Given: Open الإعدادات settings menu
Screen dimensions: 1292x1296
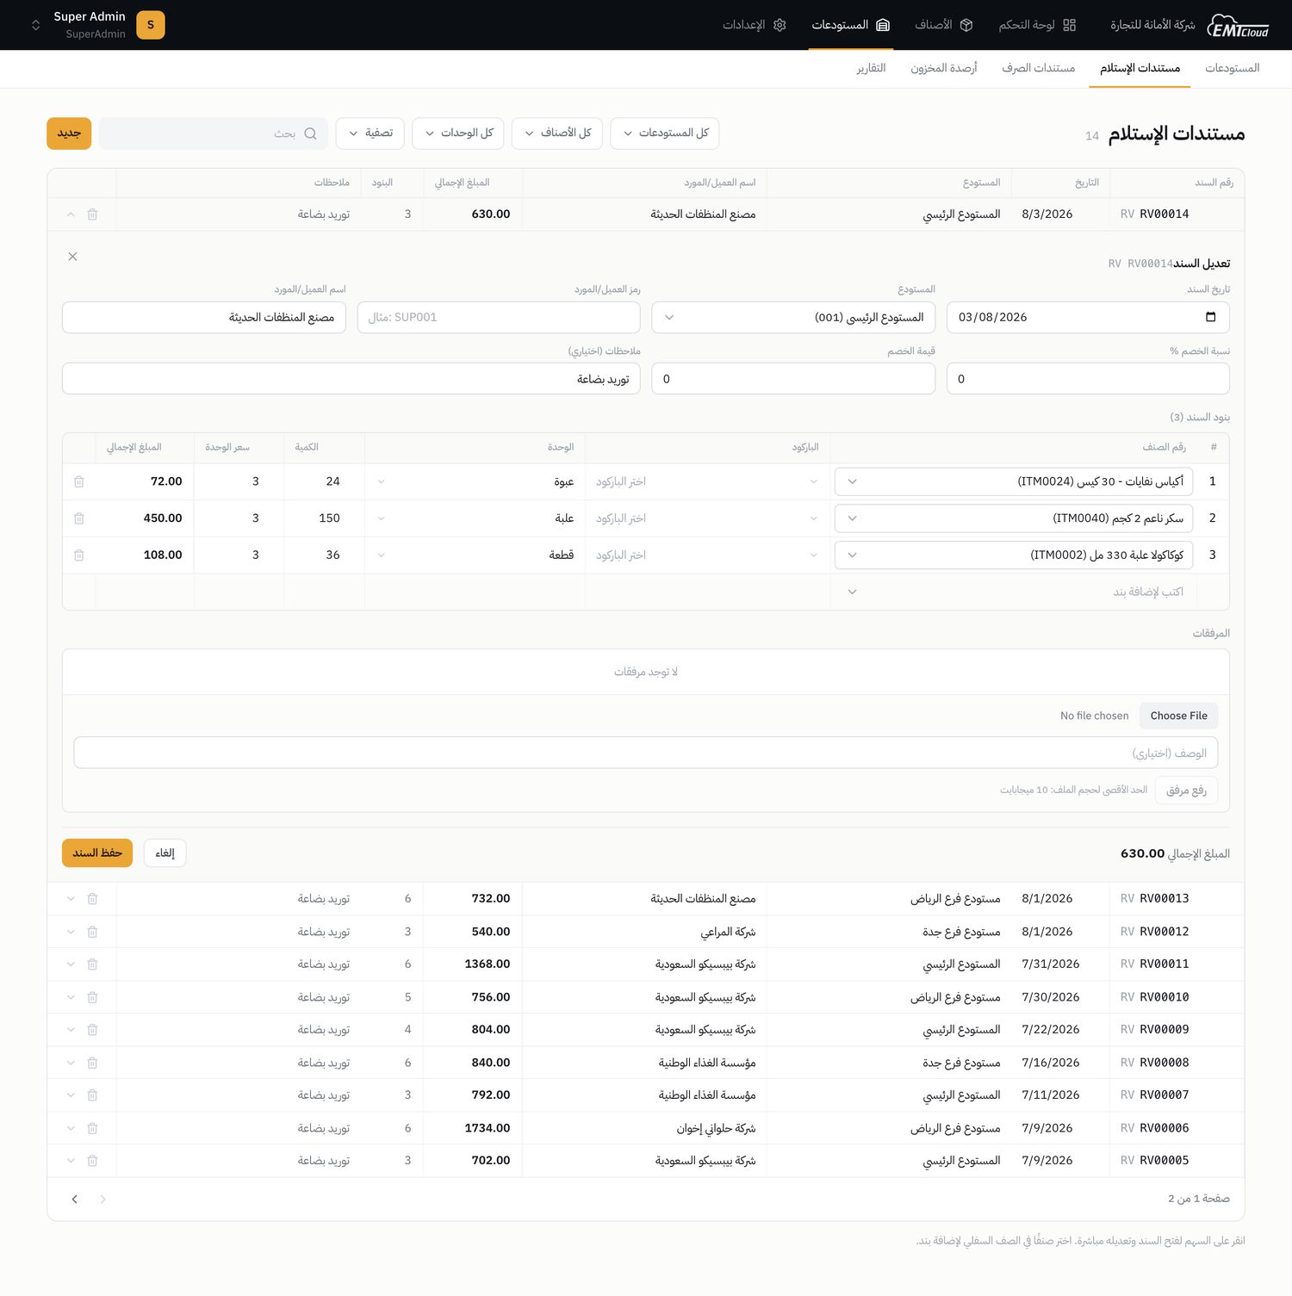Looking at the screenshot, I should point(755,25).
